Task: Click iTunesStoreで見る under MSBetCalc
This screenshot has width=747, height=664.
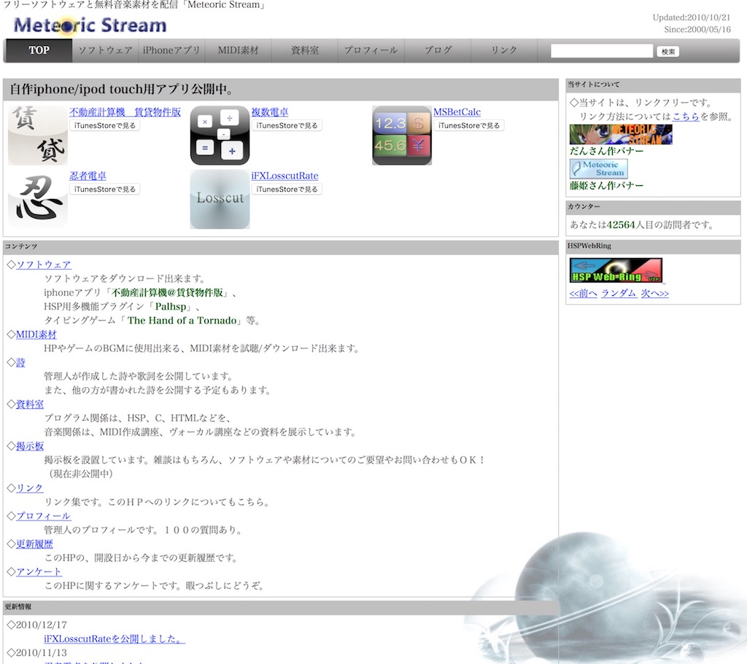Action: pos(469,125)
